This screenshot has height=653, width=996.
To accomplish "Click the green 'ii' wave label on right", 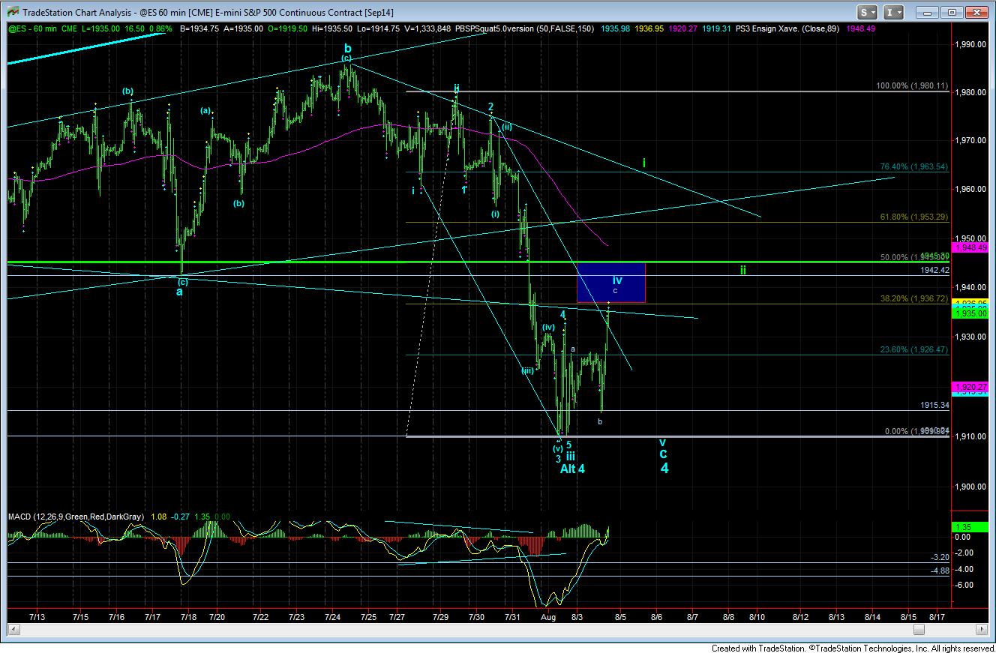I will pos(742,269).
